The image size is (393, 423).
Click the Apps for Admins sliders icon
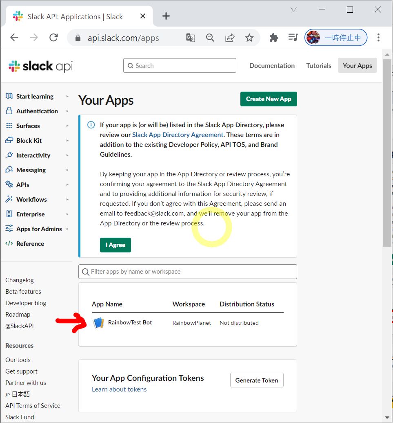(x=9, y=228)
